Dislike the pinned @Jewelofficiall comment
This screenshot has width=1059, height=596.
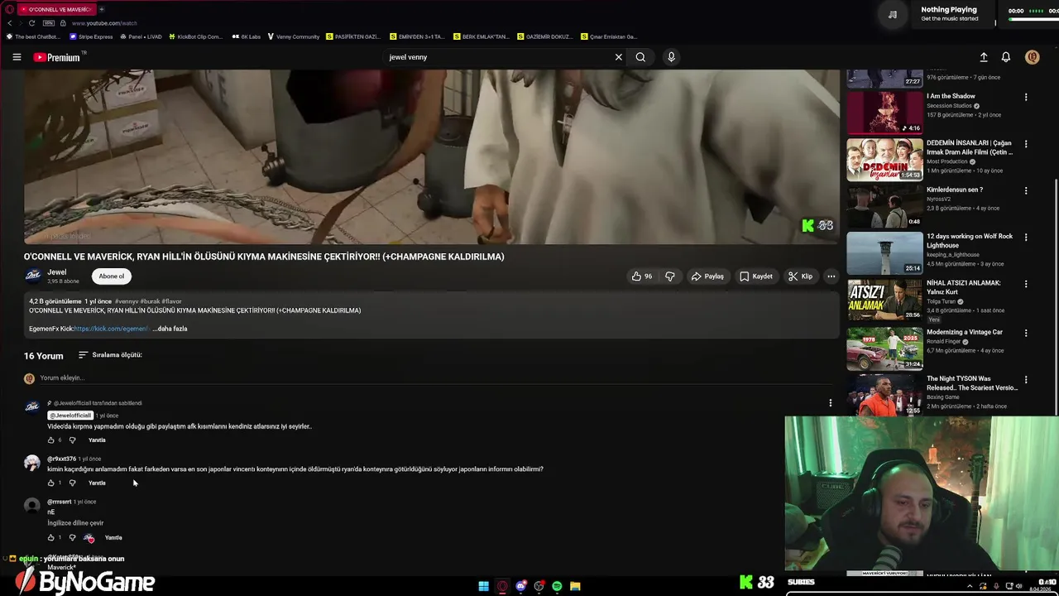72,440
